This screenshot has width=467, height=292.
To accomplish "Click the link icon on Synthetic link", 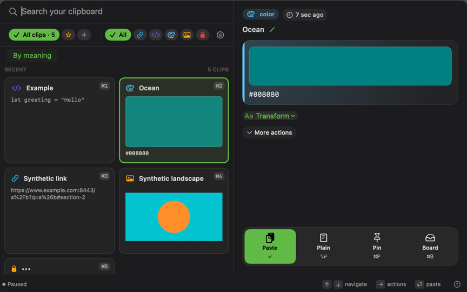I will 15,178.
